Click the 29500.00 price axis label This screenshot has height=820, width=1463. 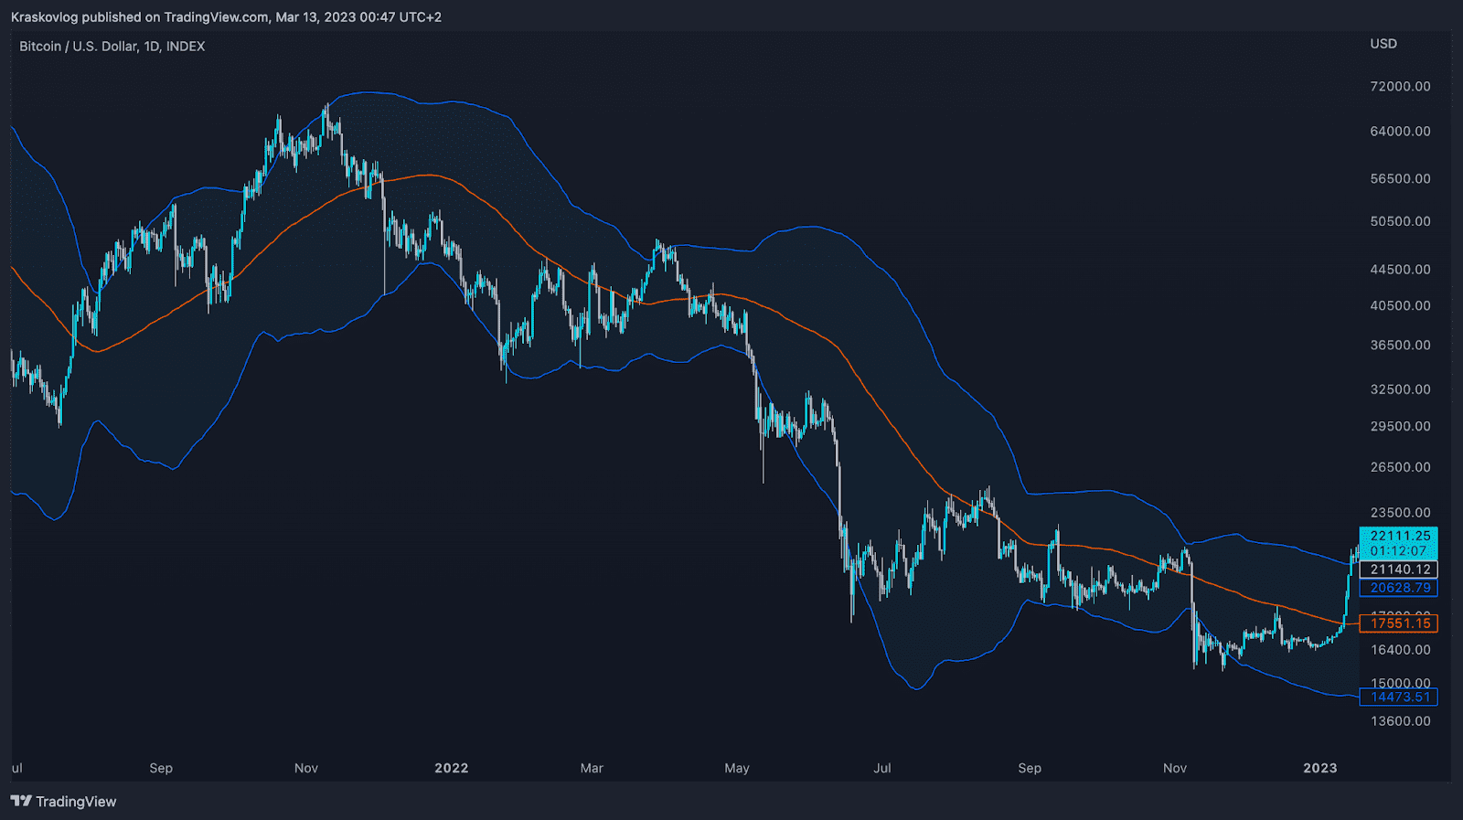pos(1400,427)
